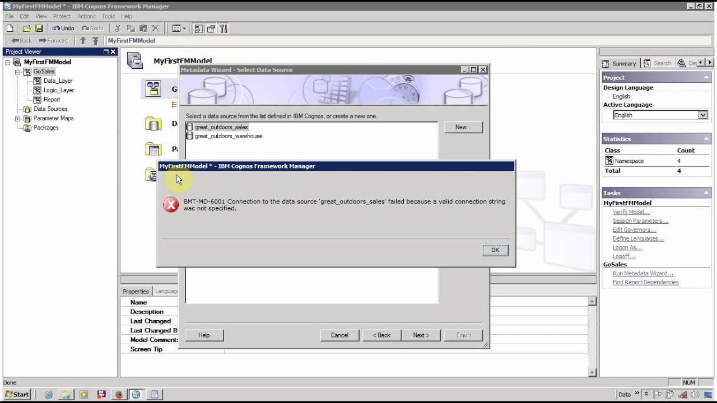This screenshot has width=717, height=403.
Task: Open the File menu
Action: coord(9,16)
